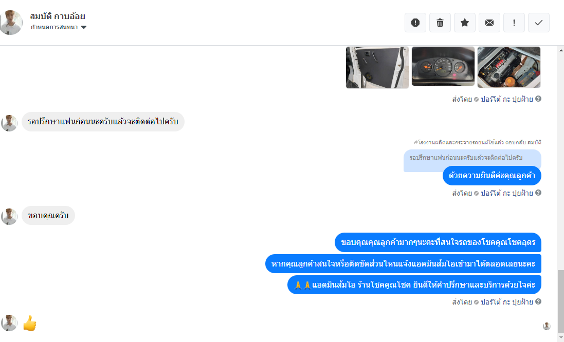The height and width of the screenshot is (342, 564).
Task: Flag conversation with the exclamation mark icon
Action: coord(514,23)
